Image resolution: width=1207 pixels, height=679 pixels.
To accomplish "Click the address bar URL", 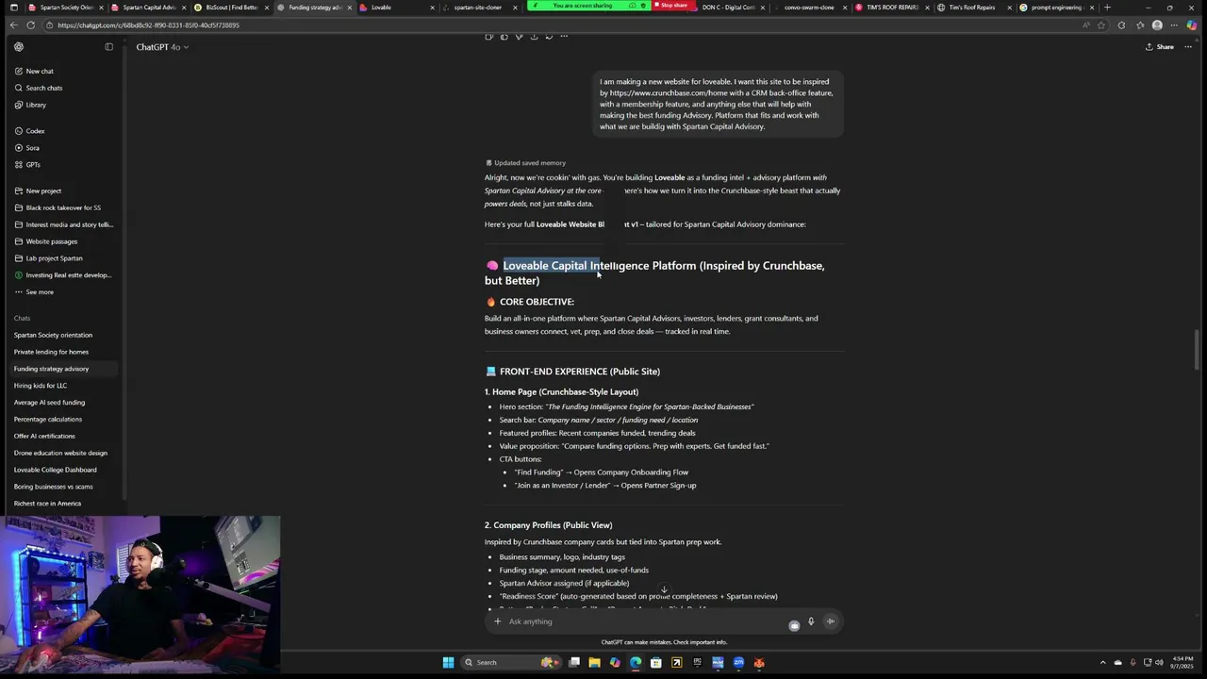I will pyautogui.click(x=148, y=25).
